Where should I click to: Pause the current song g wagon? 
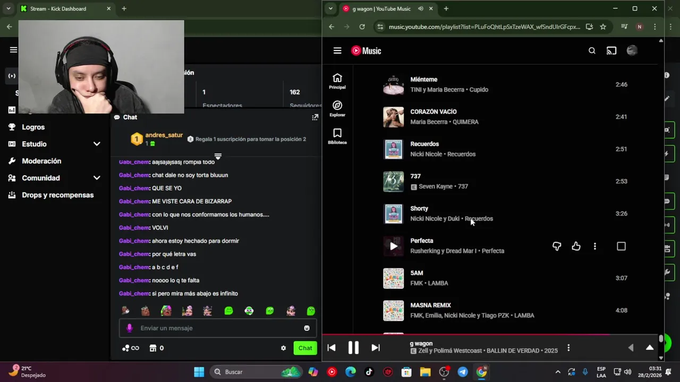click(x=353, y=348)
